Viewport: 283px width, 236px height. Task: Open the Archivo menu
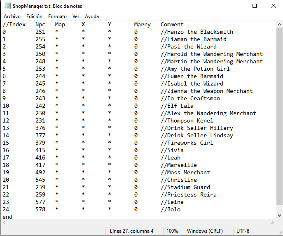[x=12, y=16]
